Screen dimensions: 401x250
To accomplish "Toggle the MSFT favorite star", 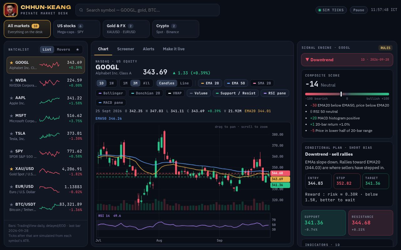I will (x=12, y=116).
